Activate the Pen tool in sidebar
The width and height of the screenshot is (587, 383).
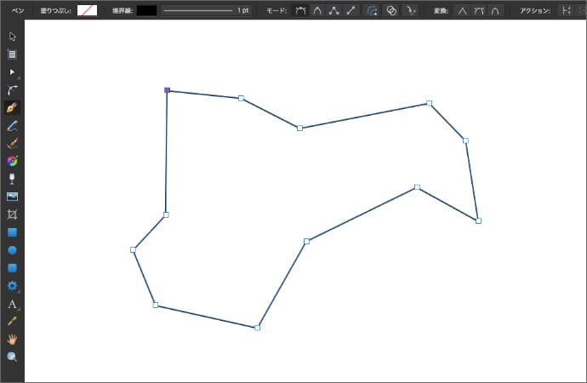click(12, 108)
